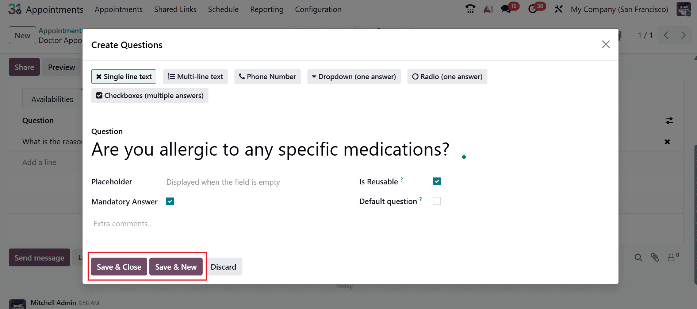Click the Save & Close button

coord(119,267)
